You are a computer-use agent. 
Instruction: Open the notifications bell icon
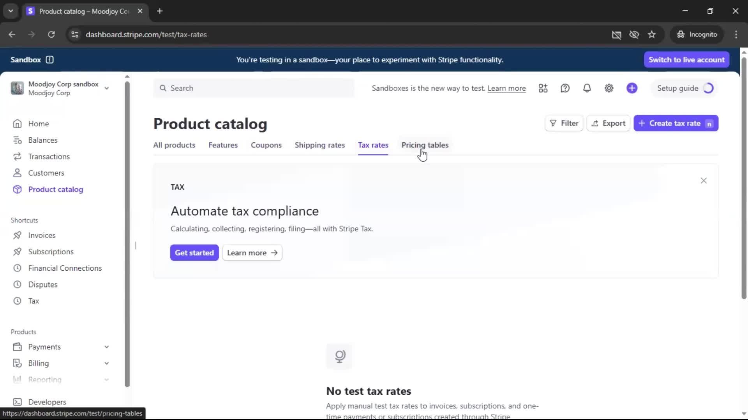pyautogui.click(x=587, y=88)
